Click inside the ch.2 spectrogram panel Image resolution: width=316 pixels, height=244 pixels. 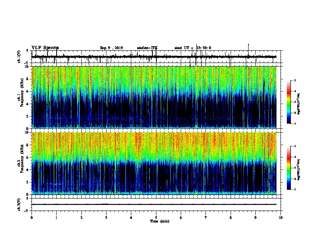(x=154, y=163)
